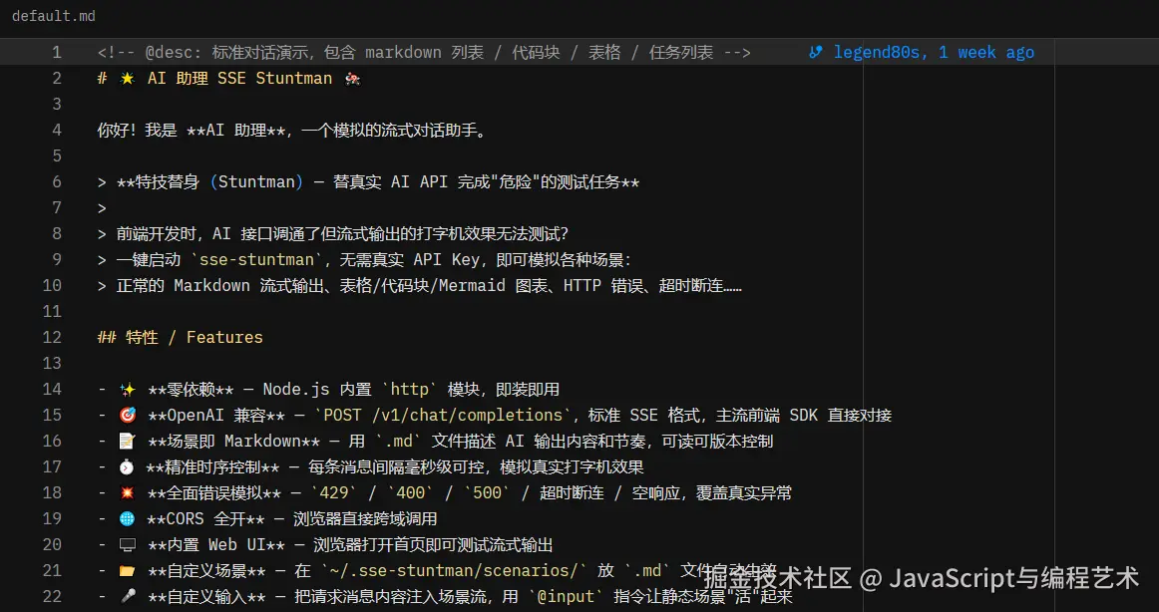Click the inline code `.md` on line 16
The image size is (1159, 612).
(x=398, y=441)
